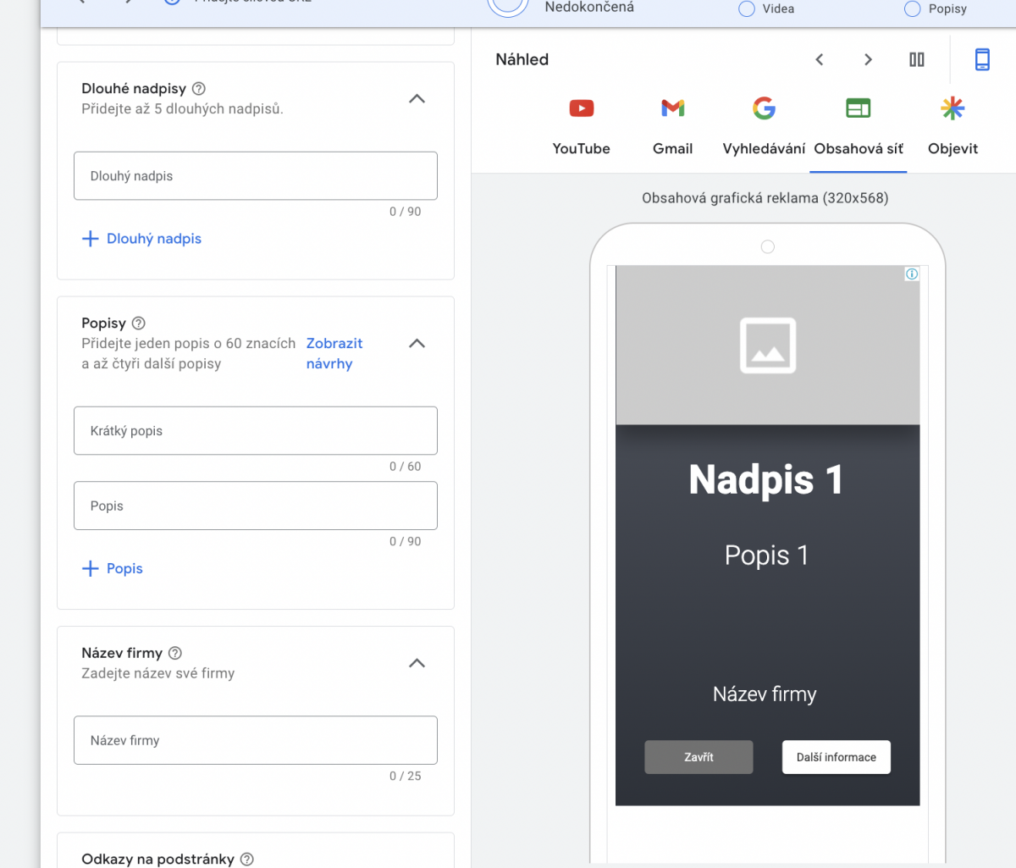Open help icon beside Název firmy

pyautogui.click(x=175, y=653)
